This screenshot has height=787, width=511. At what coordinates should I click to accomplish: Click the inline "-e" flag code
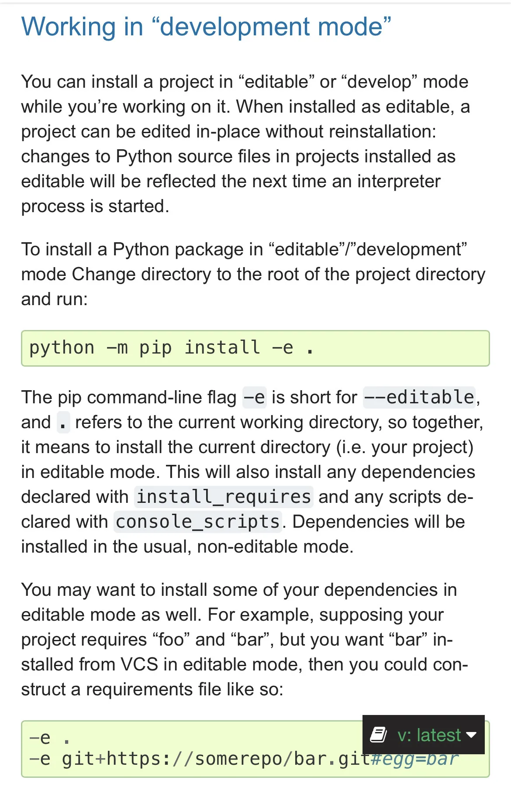pos(254,398)
